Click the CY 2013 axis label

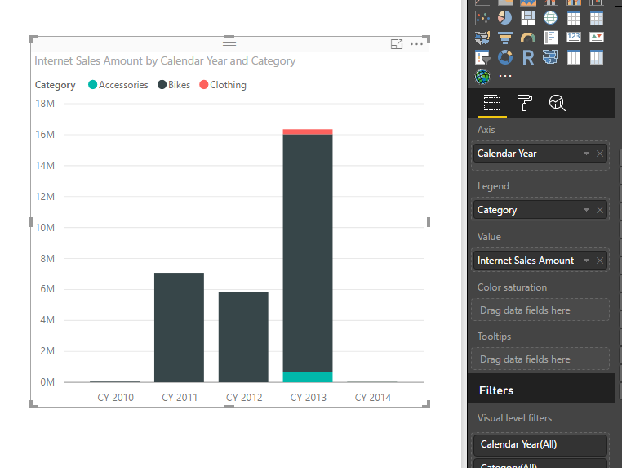coord(309,397)
